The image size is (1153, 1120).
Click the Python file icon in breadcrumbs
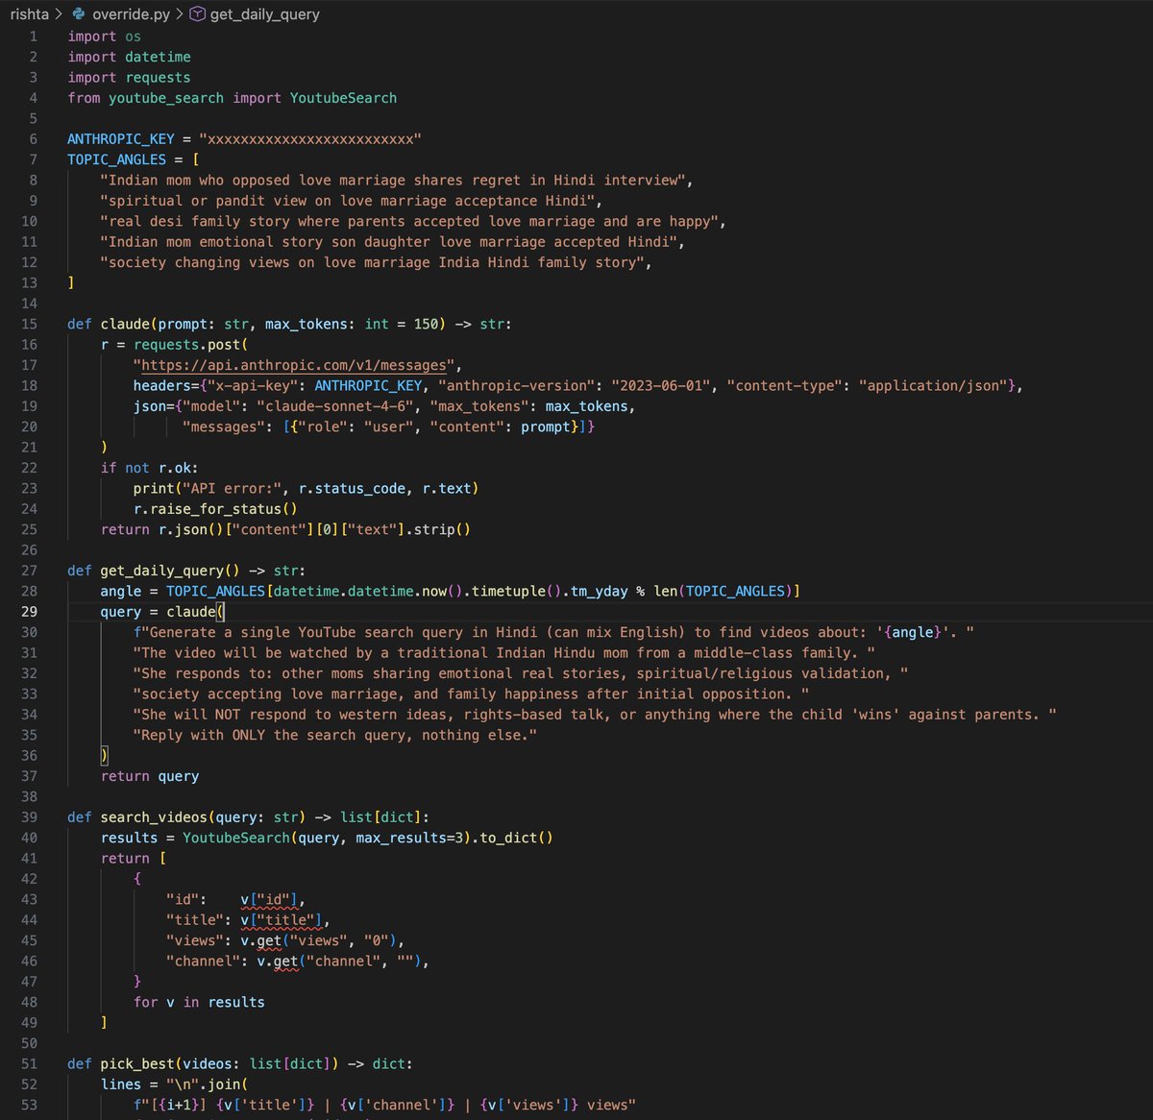point(80,14)
